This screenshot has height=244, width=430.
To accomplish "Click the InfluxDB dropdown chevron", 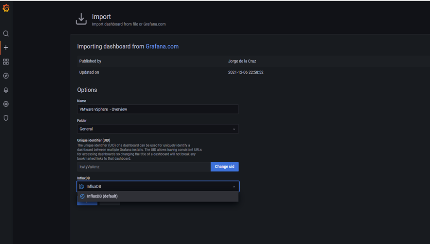I will (234, 187).
